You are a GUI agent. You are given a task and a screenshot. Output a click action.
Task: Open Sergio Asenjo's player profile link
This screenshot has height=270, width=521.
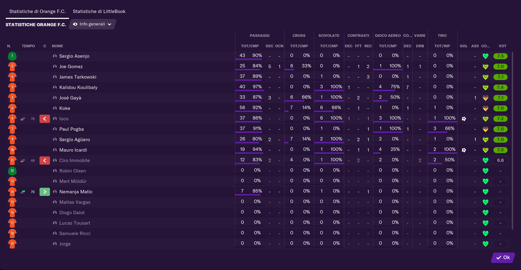(x=74, y=56)
